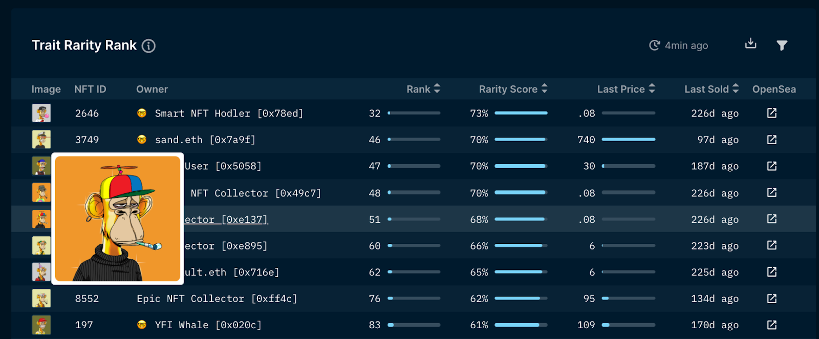Click enlarged ape preview with propeller hat

(118, 219)
